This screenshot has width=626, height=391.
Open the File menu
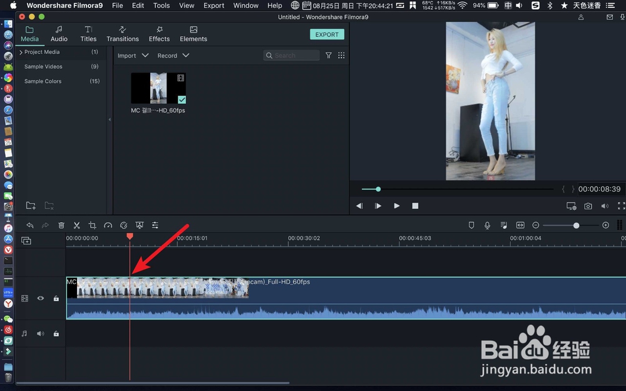pos(118,6)
